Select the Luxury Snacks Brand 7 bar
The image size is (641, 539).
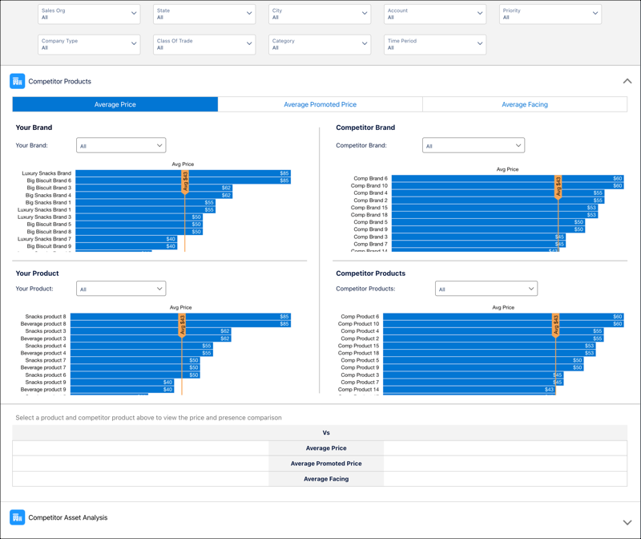coord(127,239)
